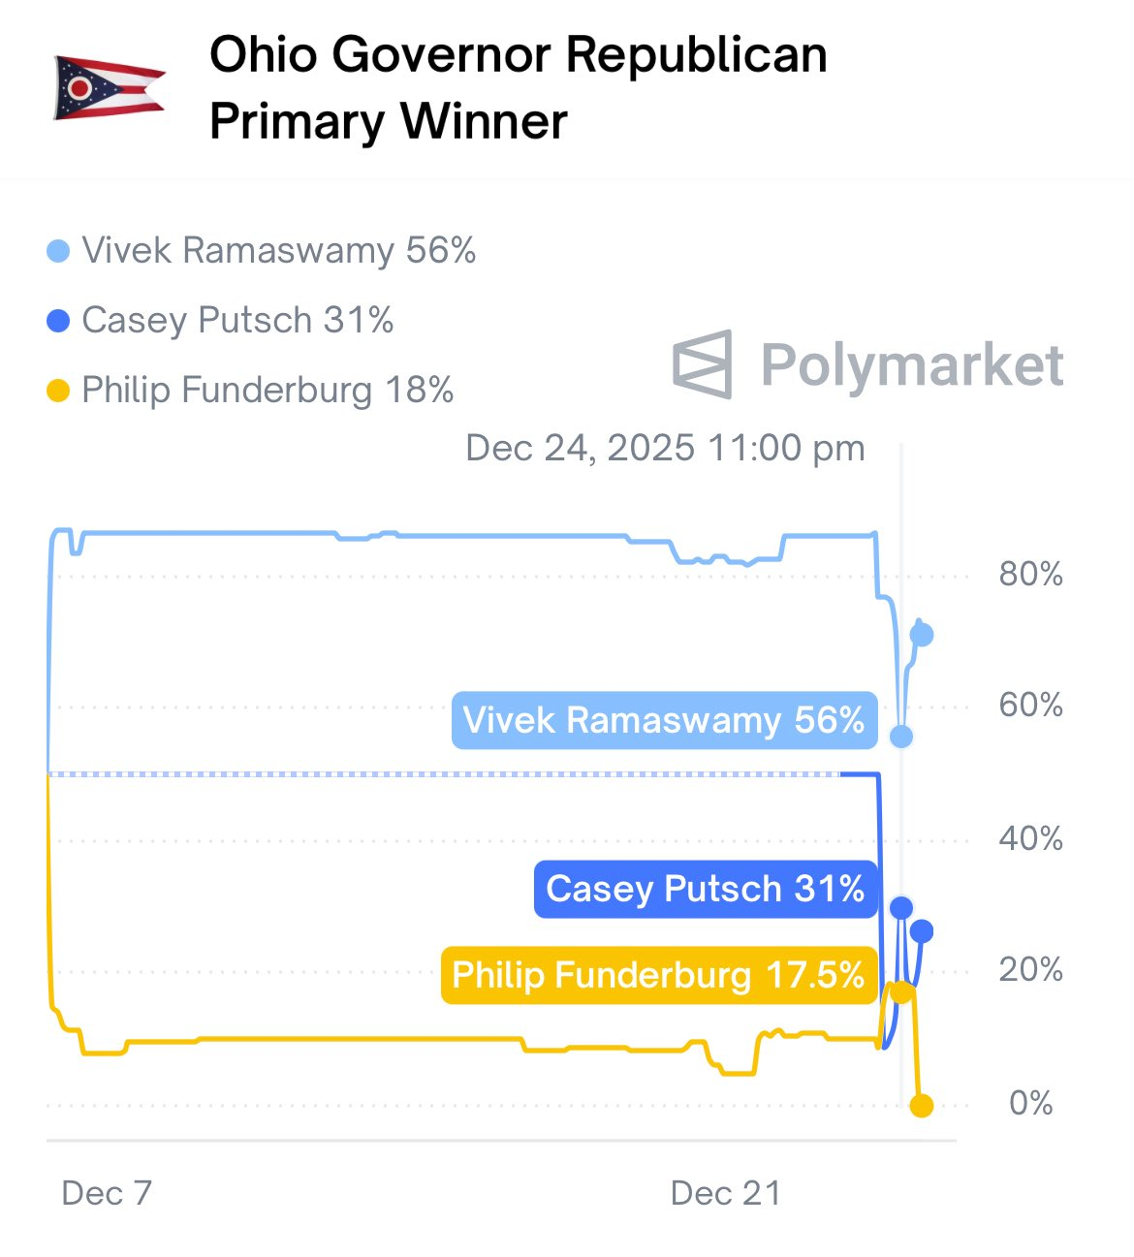The height and width of the screenshot is (1257, 1134).
Task: Click the light blue Vivek Ramaswamy legend dot
Action: click(x=58, y=252)
